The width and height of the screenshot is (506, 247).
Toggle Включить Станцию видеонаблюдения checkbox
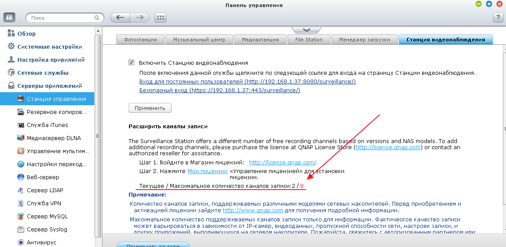point(131,63)
